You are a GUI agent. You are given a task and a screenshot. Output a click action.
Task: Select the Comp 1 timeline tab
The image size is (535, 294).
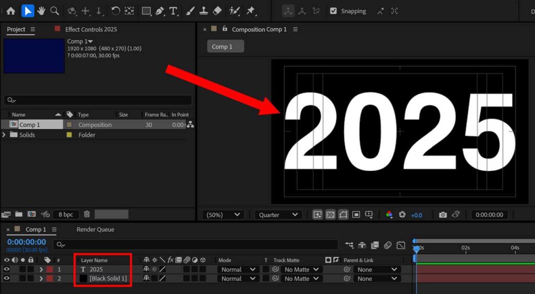click(x=36, y=230)
